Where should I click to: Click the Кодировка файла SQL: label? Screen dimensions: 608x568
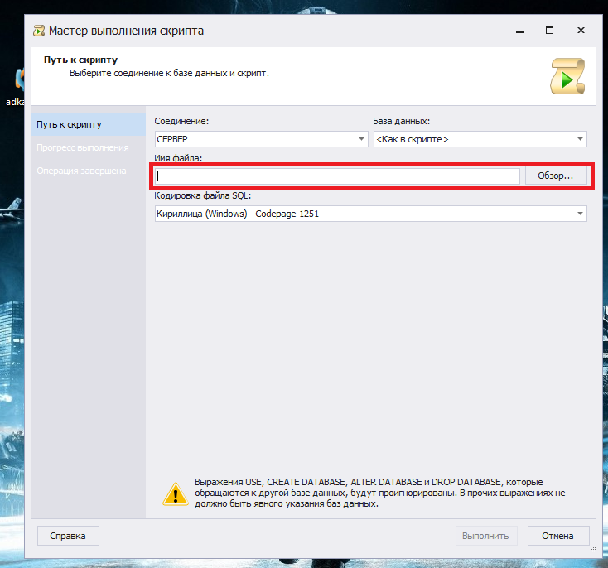click(x=202, y=195)
